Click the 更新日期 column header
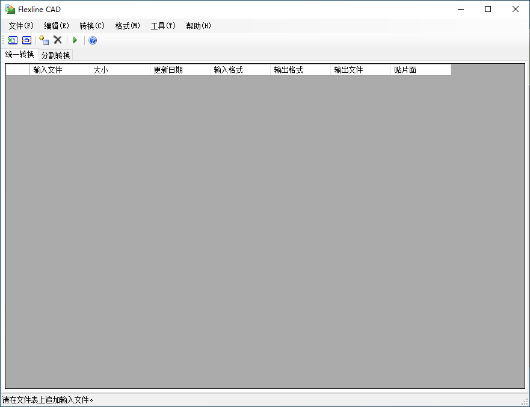The height and width of the screenshot is (407, 530). point(180,70)
